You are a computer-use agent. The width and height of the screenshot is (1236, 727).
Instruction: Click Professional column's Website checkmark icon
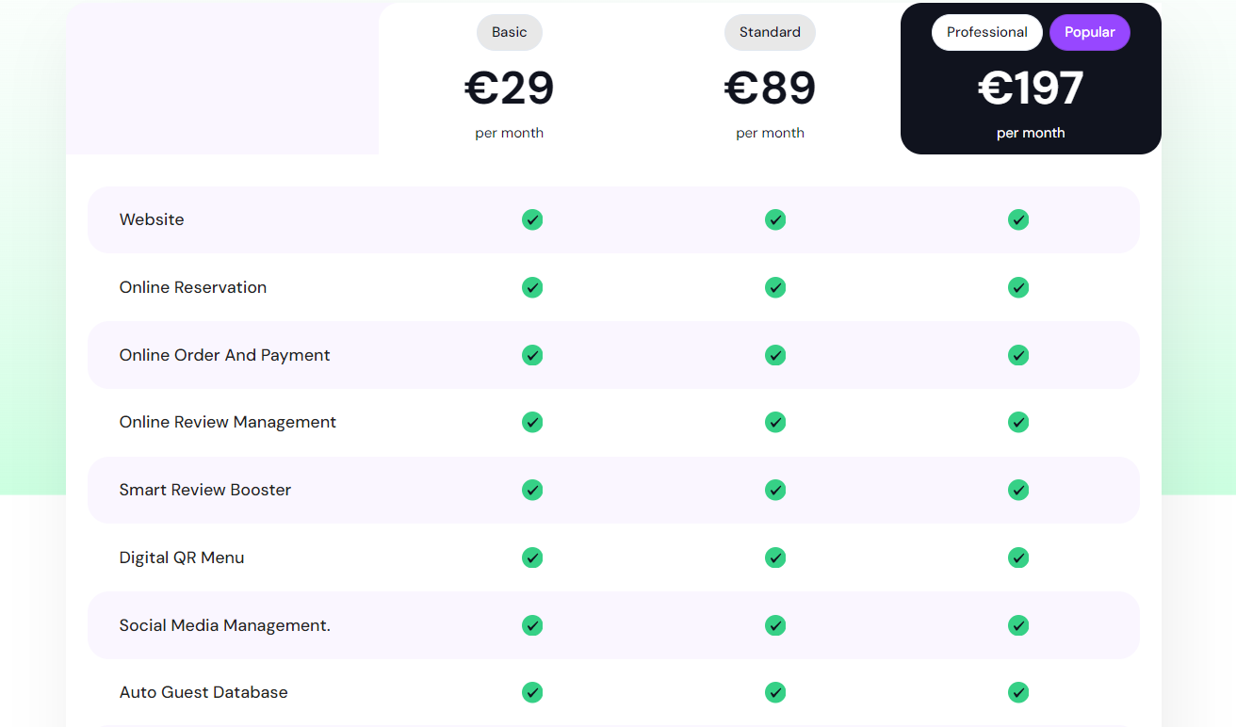[x=1017, y=219]
